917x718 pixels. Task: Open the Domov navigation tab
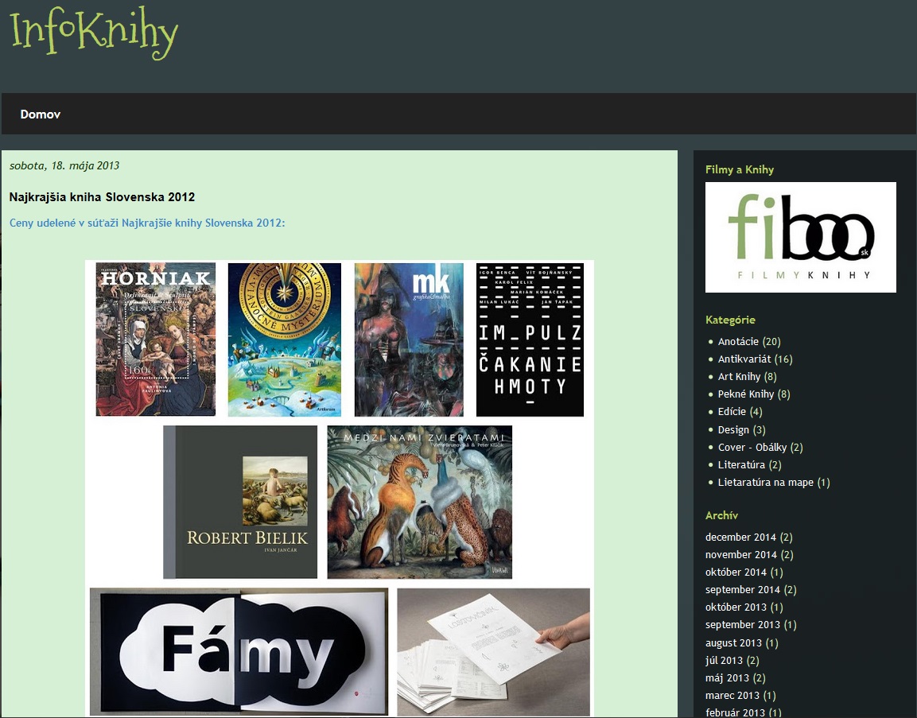click(x=41, y=114)
